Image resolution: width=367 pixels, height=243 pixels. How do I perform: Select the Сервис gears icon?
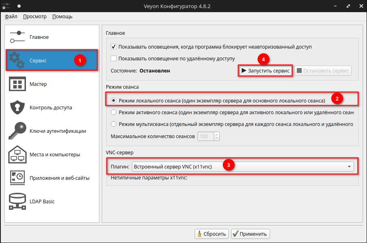pos(17,60)
